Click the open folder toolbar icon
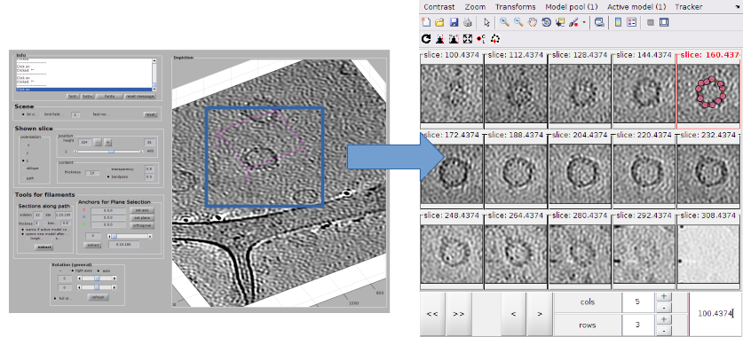Viewport: 743px width, 337px height. click(x=439, y=22)
